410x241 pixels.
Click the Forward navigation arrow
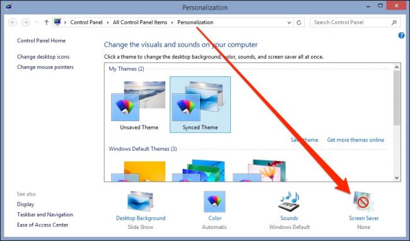coord(26,23)
